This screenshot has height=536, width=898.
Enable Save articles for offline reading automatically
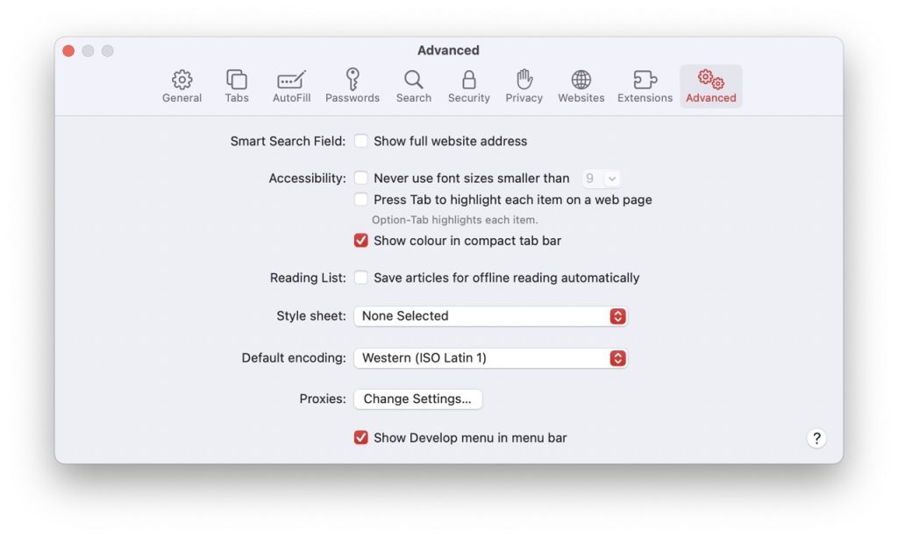coord(360,278)
